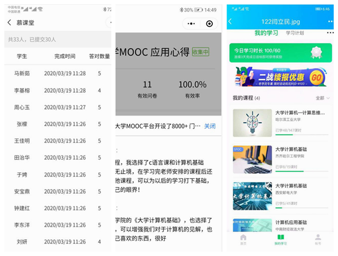Select the 我的学习 tab at top
The image size is (338, 256).
266,33
